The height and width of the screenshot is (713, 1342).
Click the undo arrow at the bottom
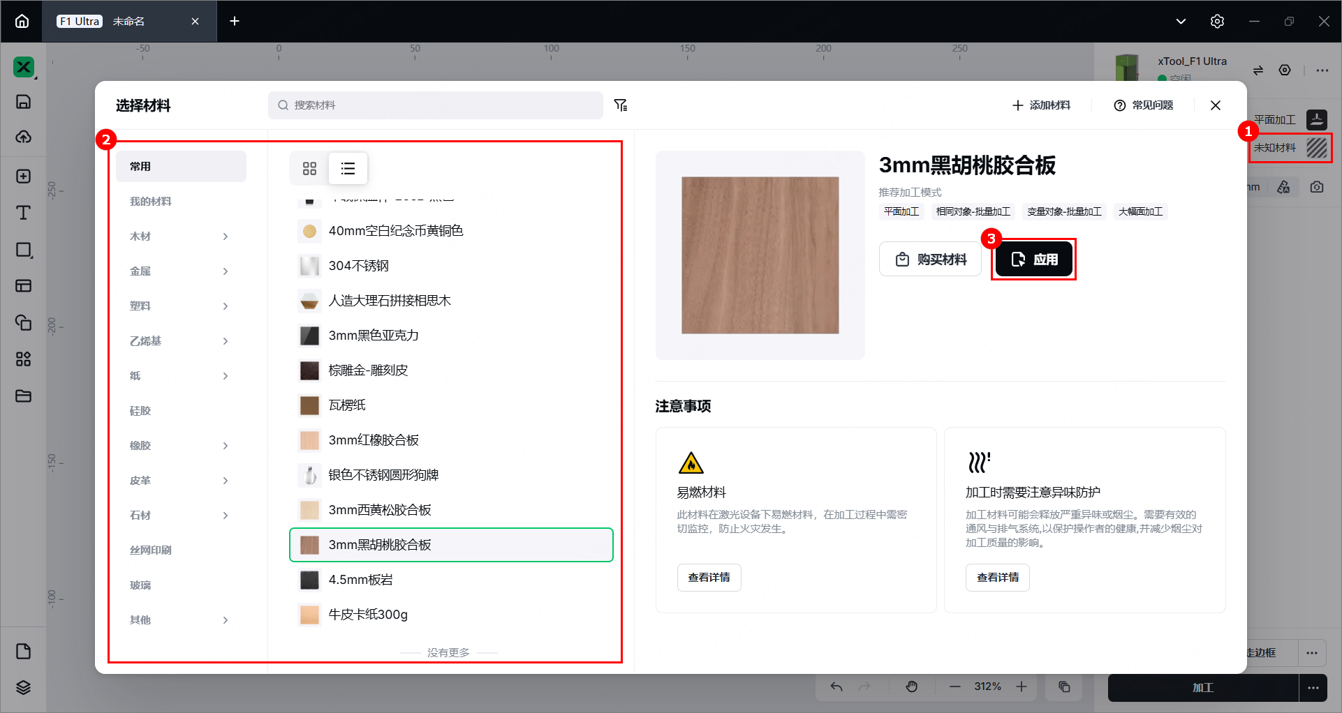click(836, 687)
